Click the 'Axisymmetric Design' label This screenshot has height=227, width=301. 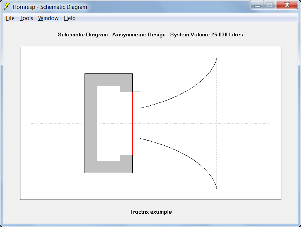click(139, 34)
